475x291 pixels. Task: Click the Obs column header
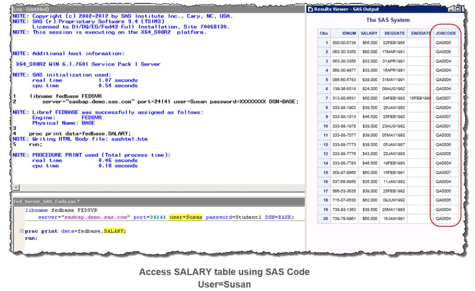point(324,33)
